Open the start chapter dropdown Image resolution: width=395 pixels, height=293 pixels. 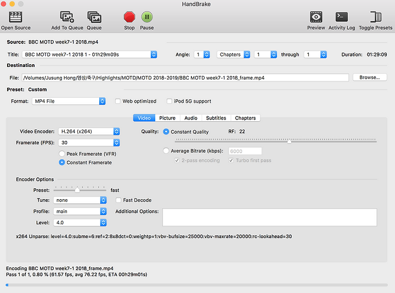(266, 55)
